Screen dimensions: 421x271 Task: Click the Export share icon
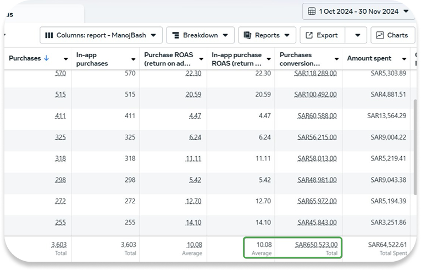click(309, 35)
